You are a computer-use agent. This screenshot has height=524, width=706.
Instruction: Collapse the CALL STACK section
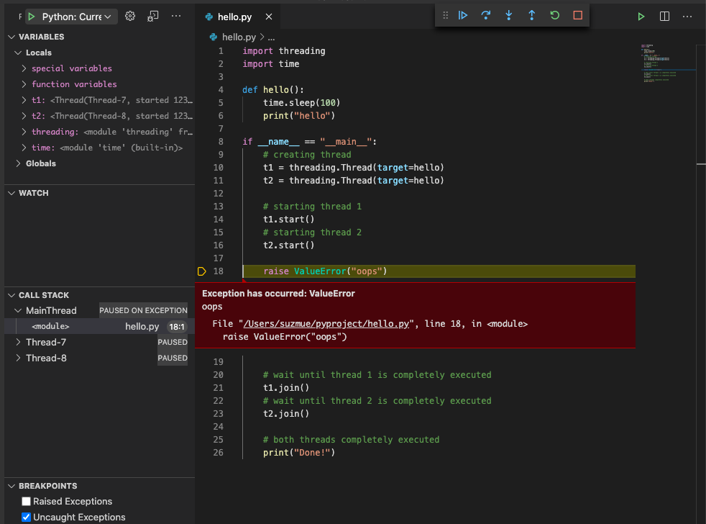12,295
